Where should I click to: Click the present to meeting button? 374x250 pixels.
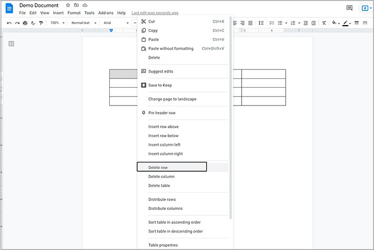(366, 8)
